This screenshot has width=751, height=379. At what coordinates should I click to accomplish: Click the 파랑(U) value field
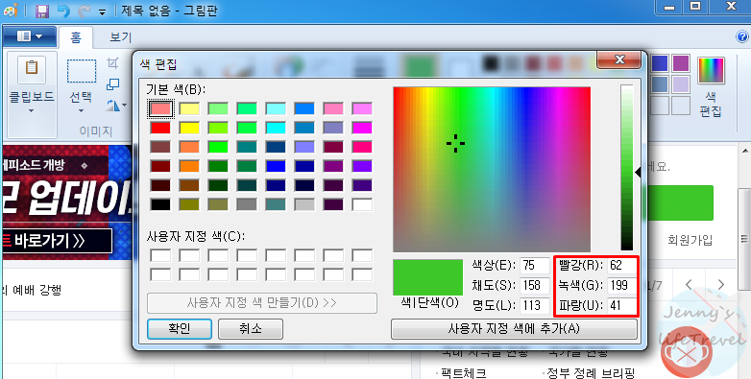[622, 305]
